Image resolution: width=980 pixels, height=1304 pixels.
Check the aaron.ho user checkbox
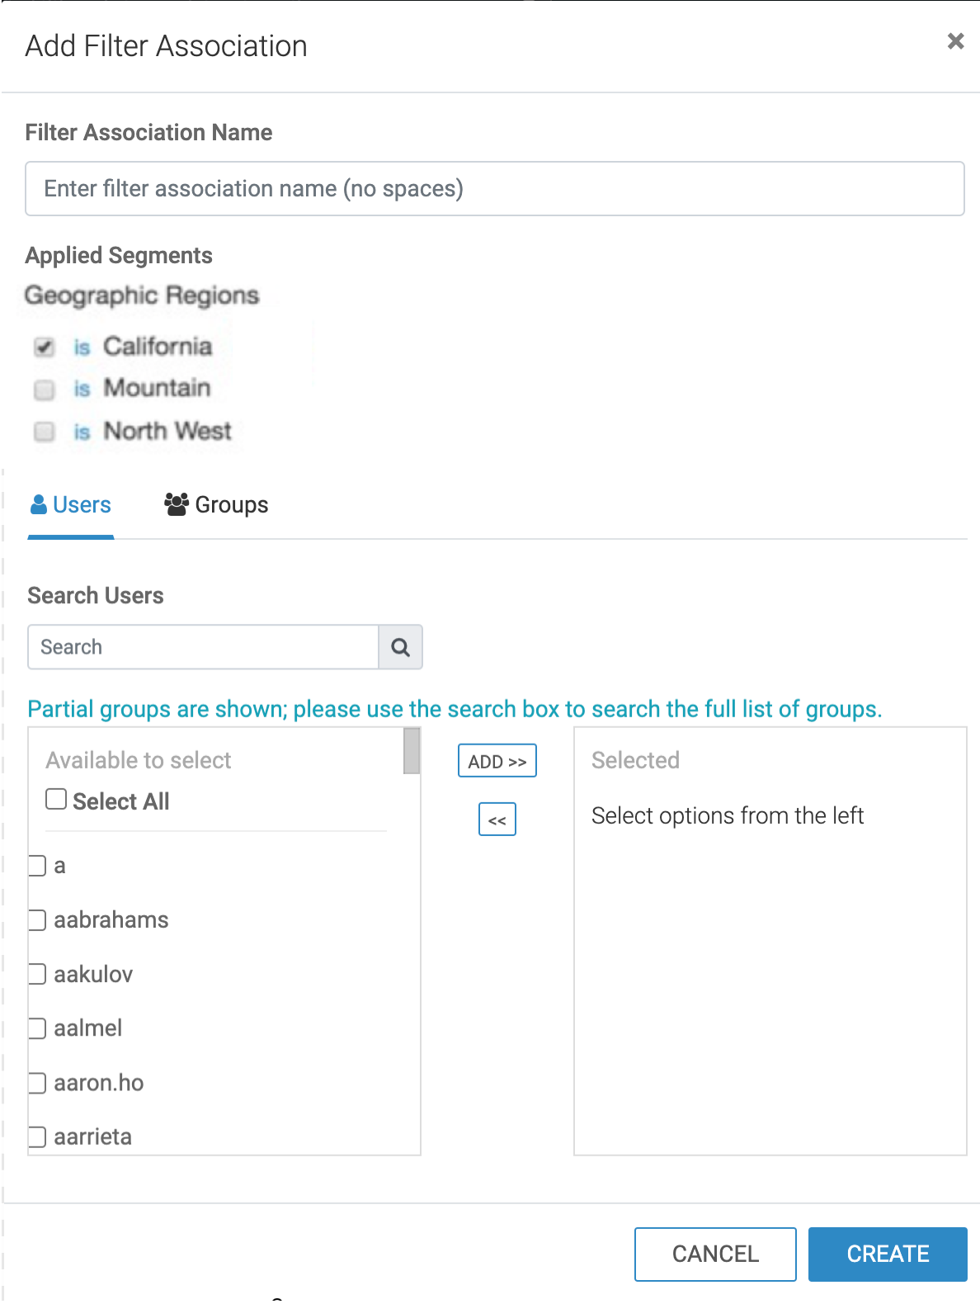click(37, 1083)
